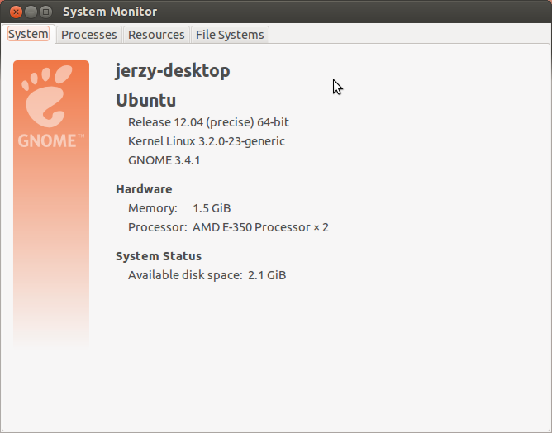Viewport: 552px width, 433px height.
Task: Click the GNOME 3.4.1 version text
Action: 164,160
